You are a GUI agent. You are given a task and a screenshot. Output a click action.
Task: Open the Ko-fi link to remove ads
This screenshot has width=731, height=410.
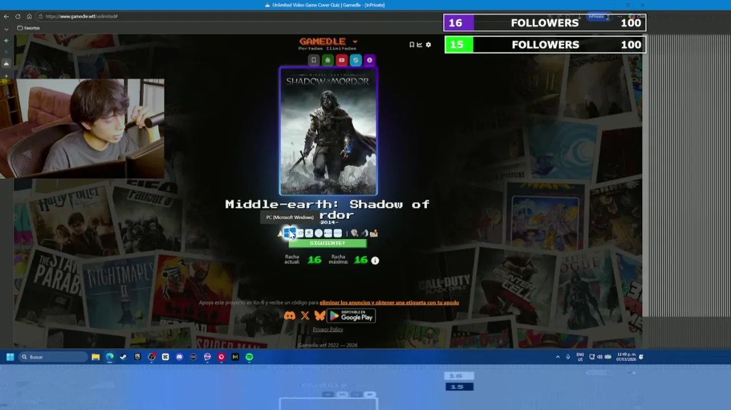pyautogui.click(x=389, y=302)
